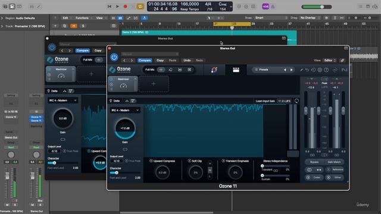Add a module with the plus slot
This screenshot has height=214, width=381.
[x=154, y=84]
